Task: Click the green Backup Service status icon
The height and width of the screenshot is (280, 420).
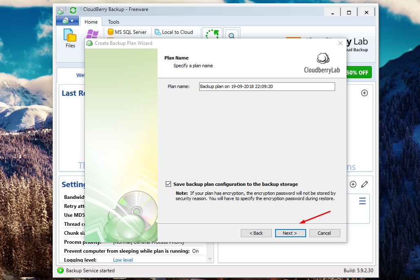Action: coord(60,270)
